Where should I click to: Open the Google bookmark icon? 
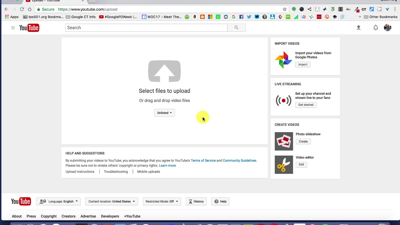233,17
